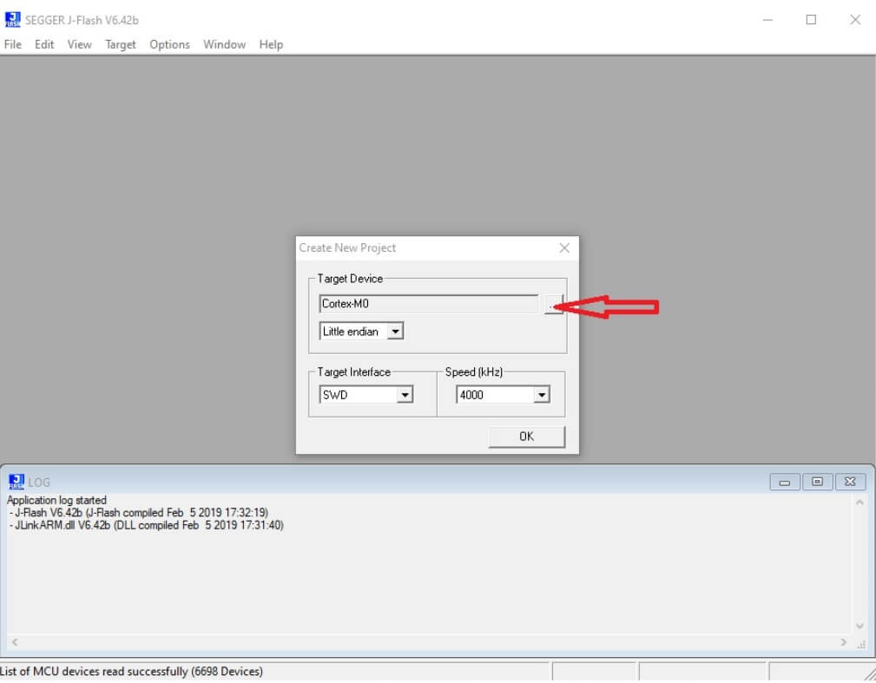Expand the SWD target interface dropdown
Image resolution: width=876 pixels, height=683 pixels.
tap(405, 395)
